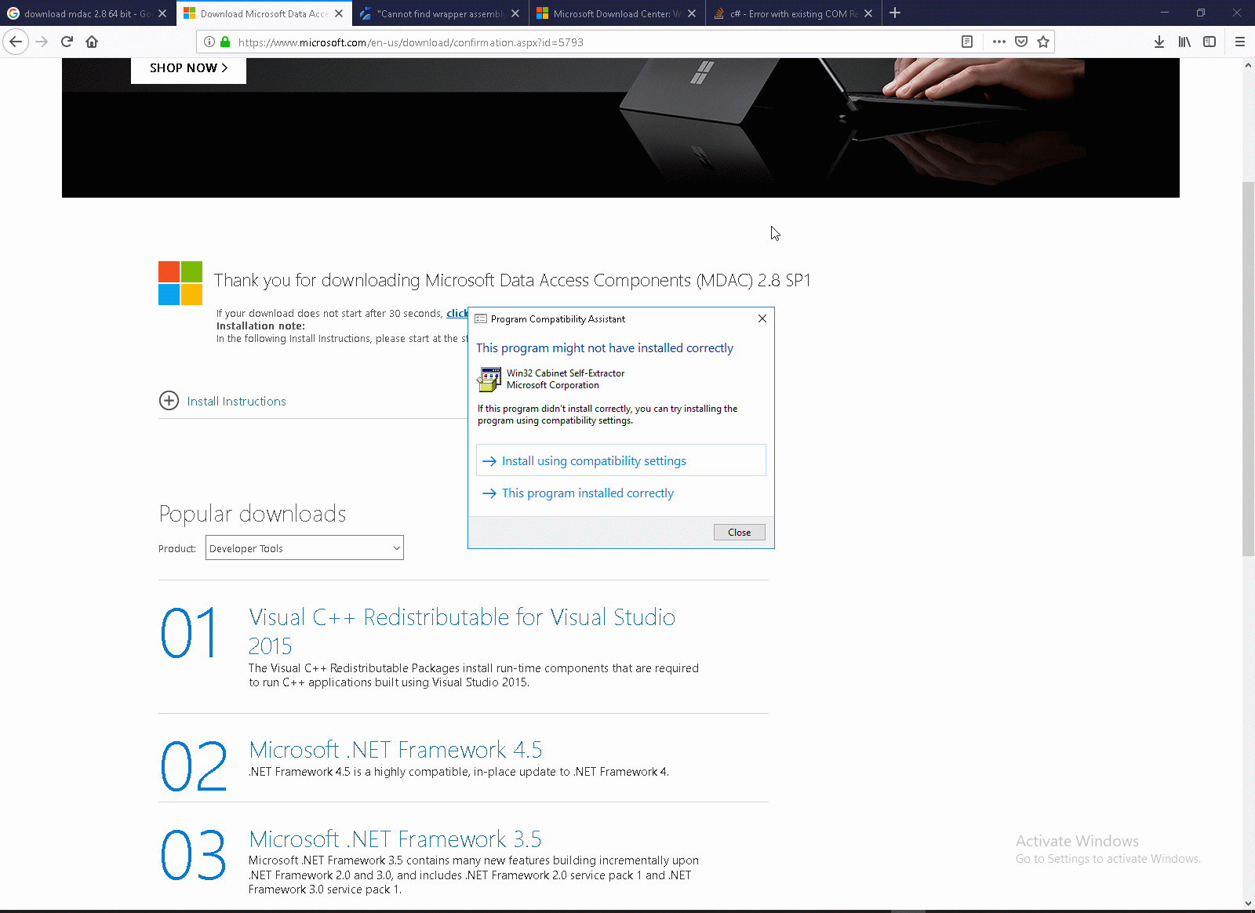Choose Install using compatibility settings

621,460
